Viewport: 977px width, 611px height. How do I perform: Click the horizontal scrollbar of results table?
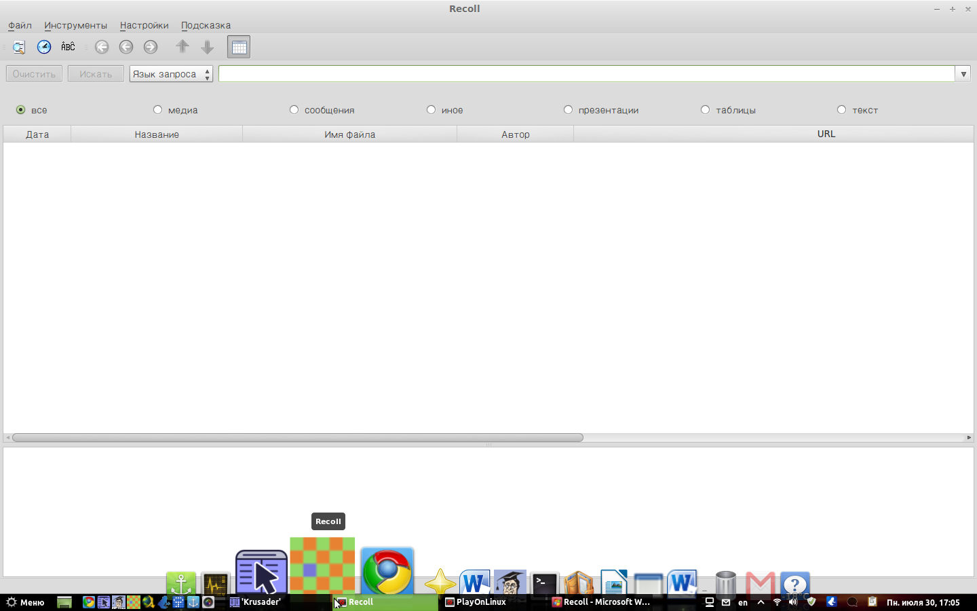(297, 438)
